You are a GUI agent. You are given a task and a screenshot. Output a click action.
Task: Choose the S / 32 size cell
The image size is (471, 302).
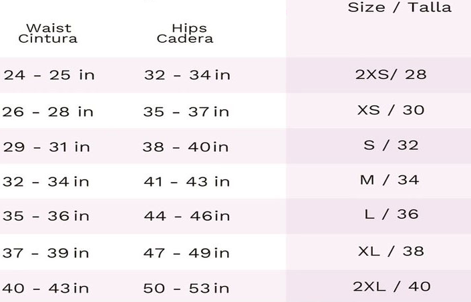391,145
